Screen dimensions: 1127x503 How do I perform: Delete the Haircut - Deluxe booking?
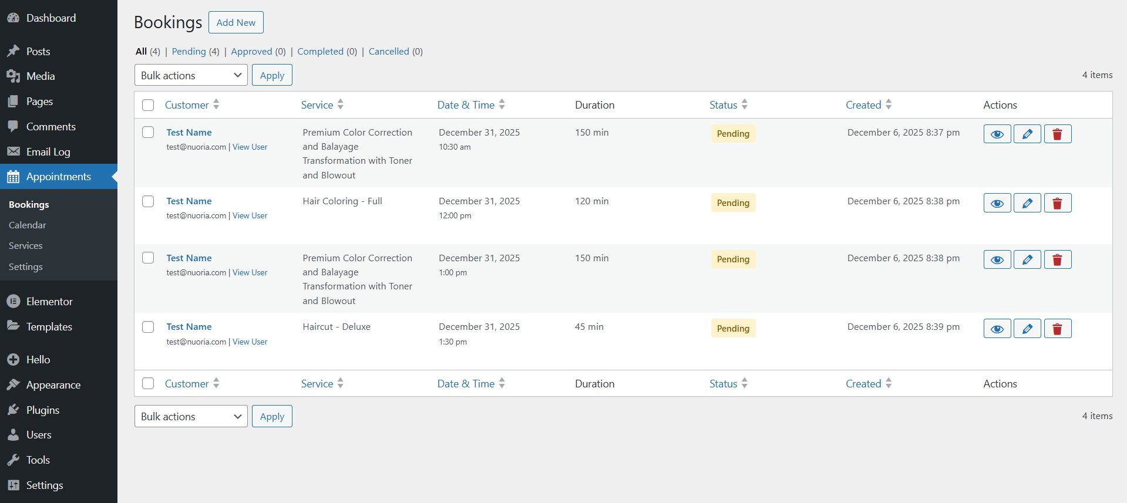(x=1057, y=329)
